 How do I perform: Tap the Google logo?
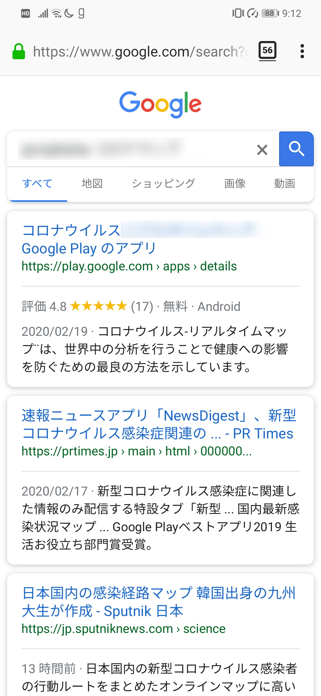pos(160,104)
